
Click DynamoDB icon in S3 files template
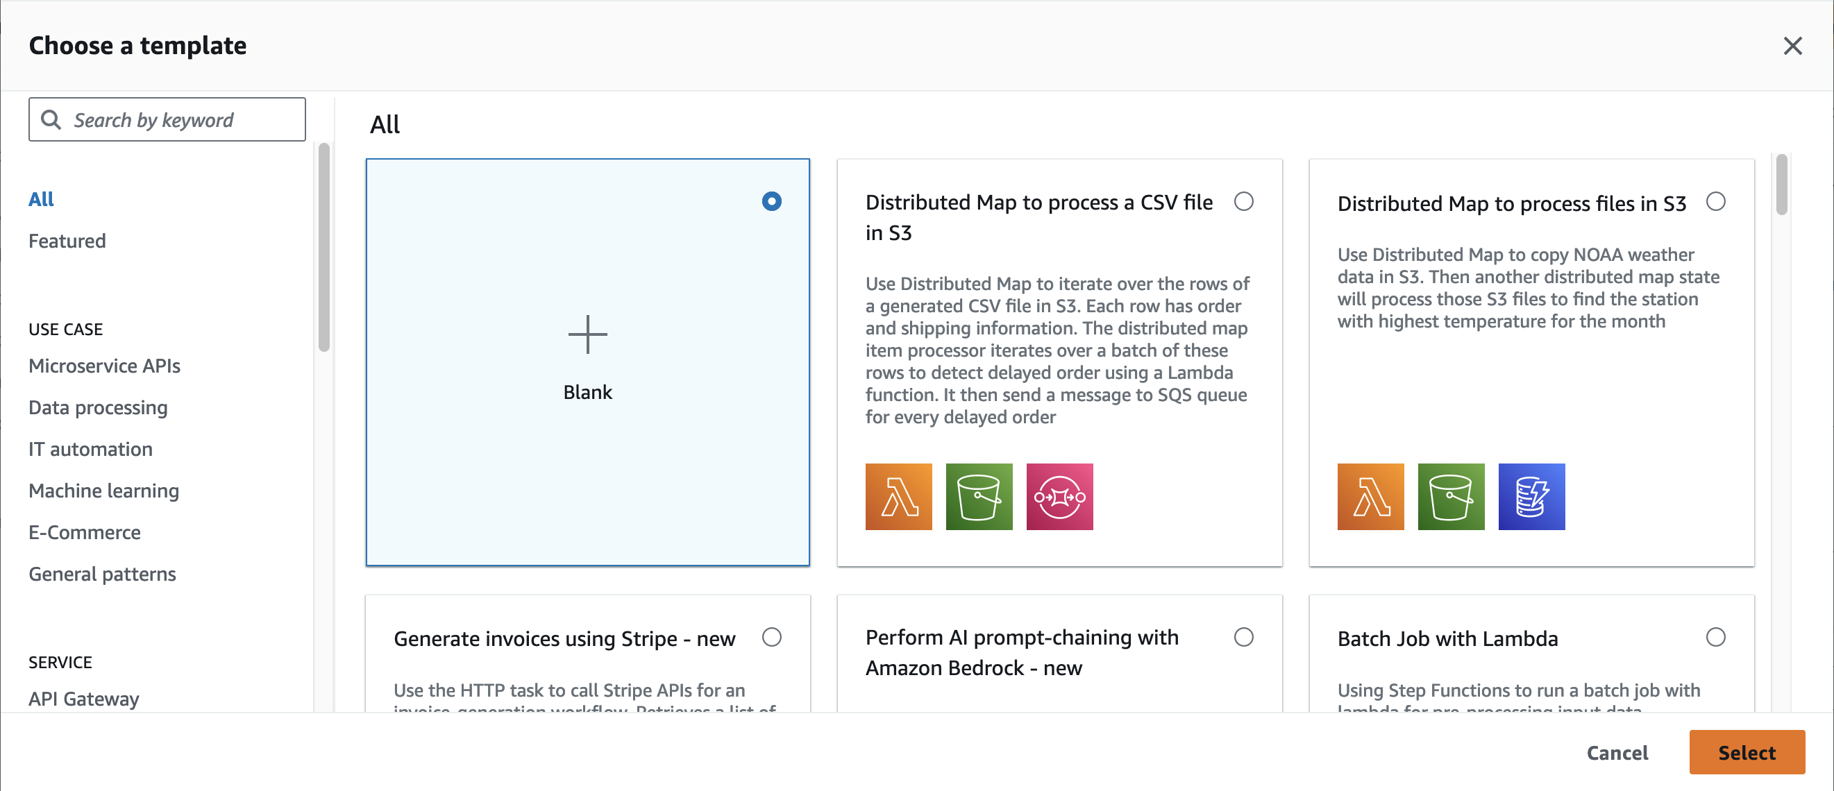(1531, 497)
